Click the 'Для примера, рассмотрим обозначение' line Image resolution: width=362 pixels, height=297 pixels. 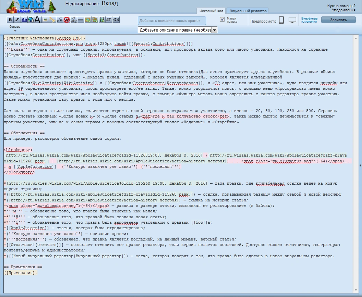click(62, 139)
